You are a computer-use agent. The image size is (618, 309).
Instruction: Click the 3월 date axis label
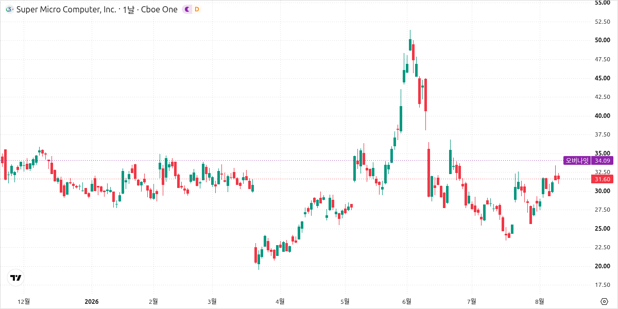(x=212, y=301)
